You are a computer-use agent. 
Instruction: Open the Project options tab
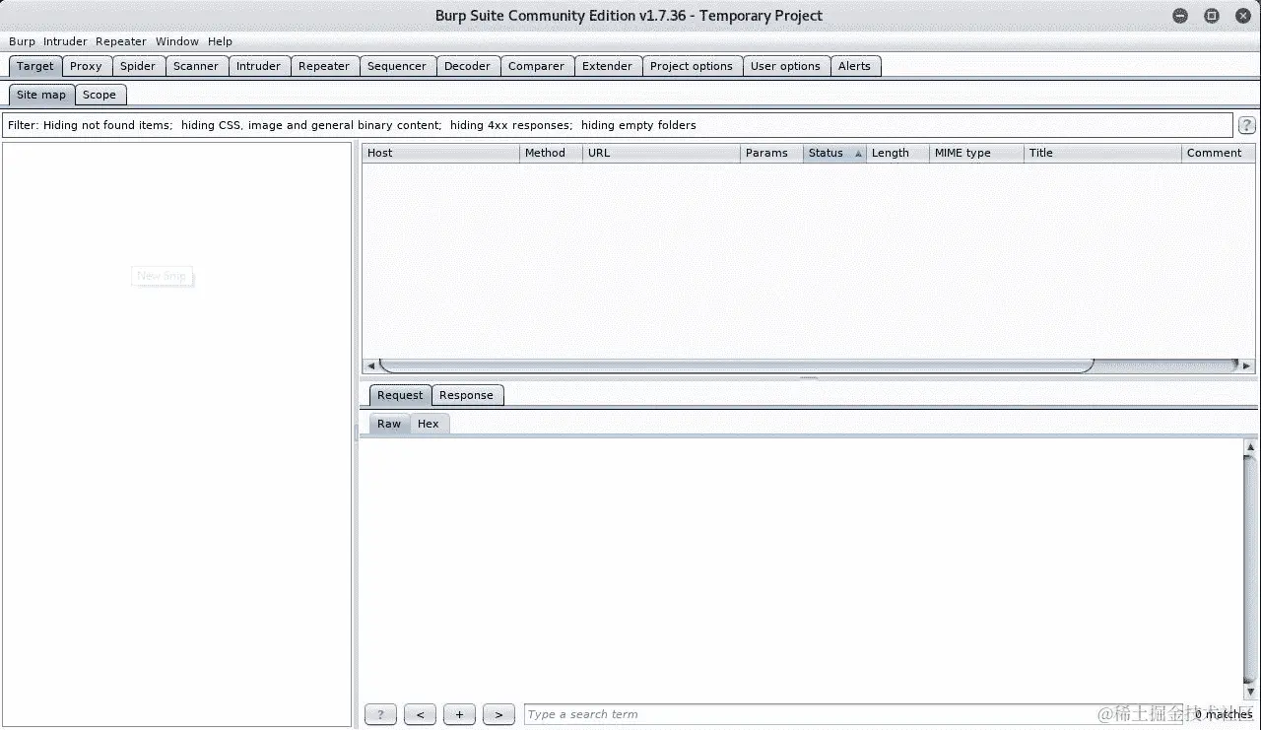(692, 66)
